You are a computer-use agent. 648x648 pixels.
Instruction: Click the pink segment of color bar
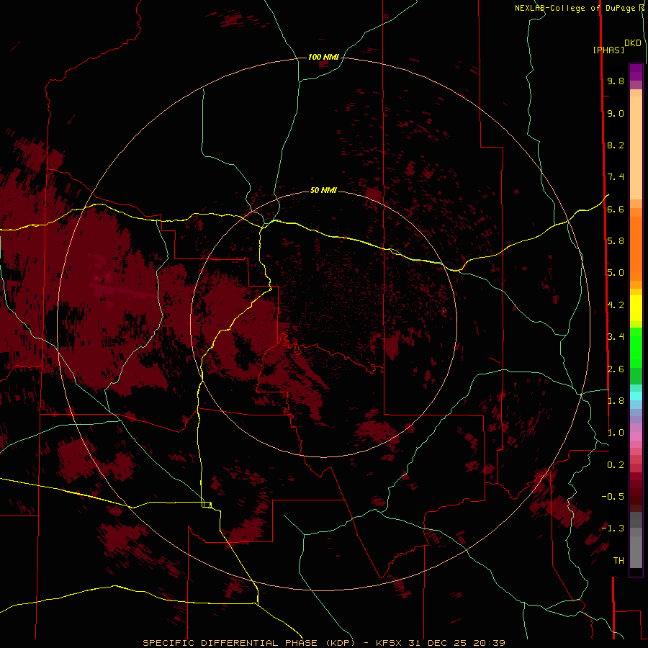pyautogui.click(x=636, y=436)
